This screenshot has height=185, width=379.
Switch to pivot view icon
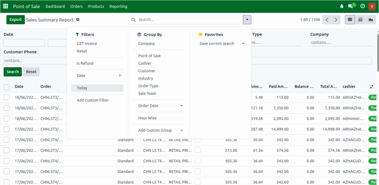(360, 20)
